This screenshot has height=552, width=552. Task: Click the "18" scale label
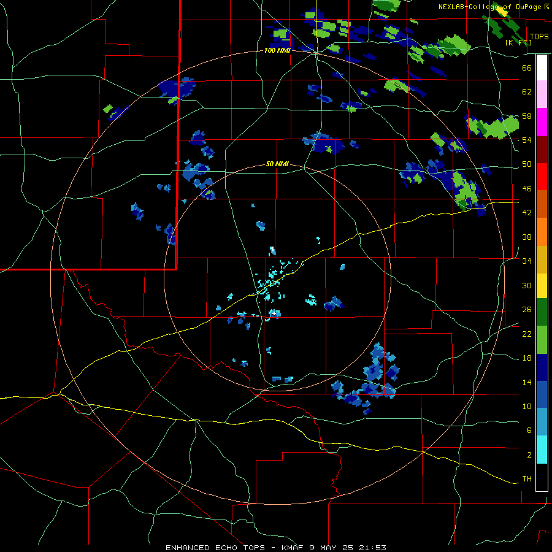[527, 358]
